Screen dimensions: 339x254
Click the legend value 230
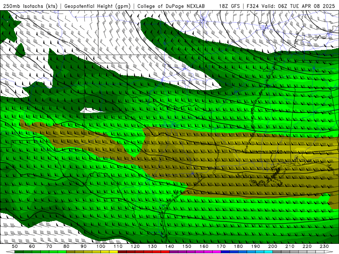click(324, 246)
